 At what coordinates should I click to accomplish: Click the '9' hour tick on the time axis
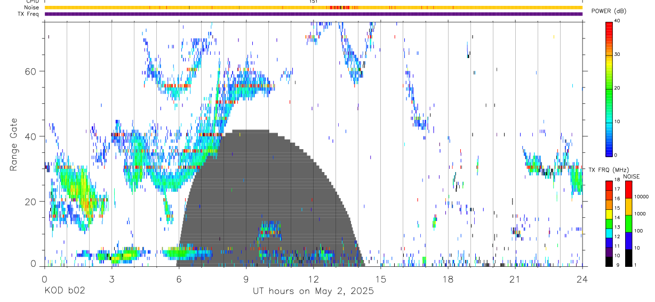(x=246, y=279)
